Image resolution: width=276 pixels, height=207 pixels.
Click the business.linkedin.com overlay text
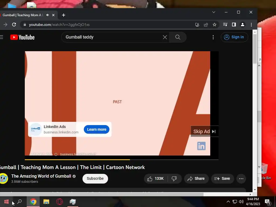(61, 132)
